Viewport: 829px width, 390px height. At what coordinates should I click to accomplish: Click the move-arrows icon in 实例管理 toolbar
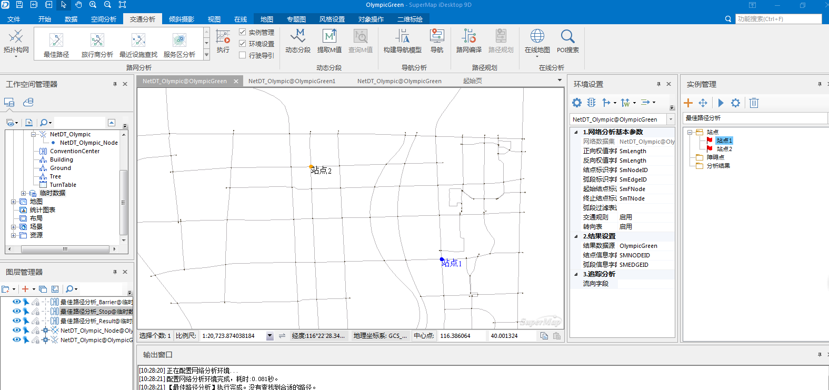pos(703,103)
